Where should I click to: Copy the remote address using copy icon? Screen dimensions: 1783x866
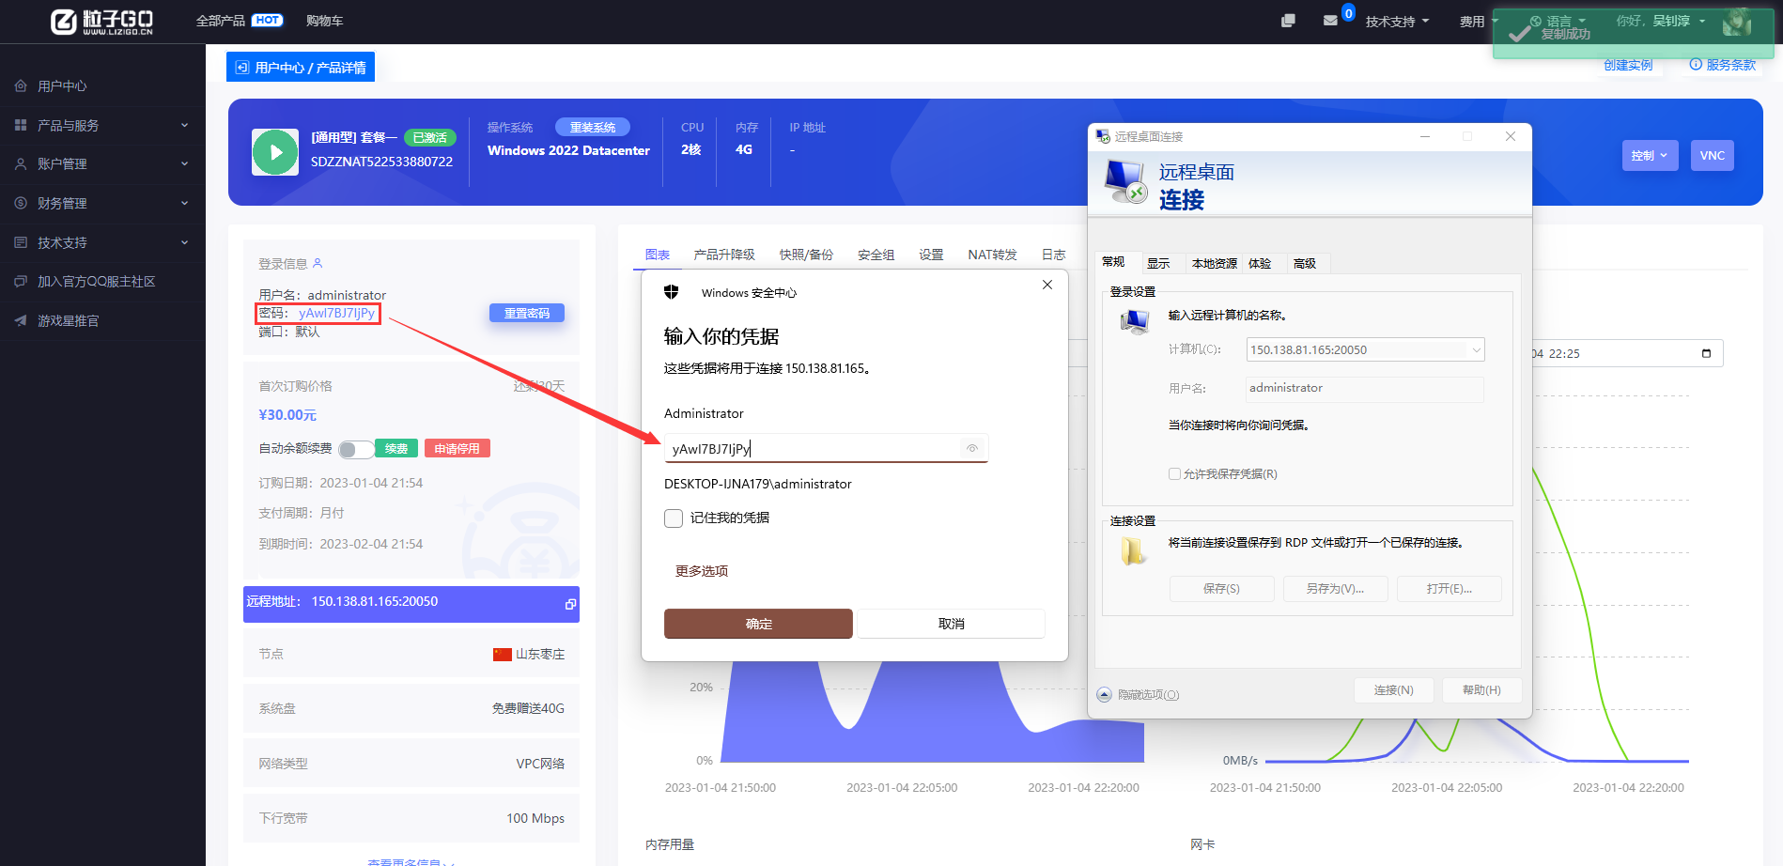(570, 604)
